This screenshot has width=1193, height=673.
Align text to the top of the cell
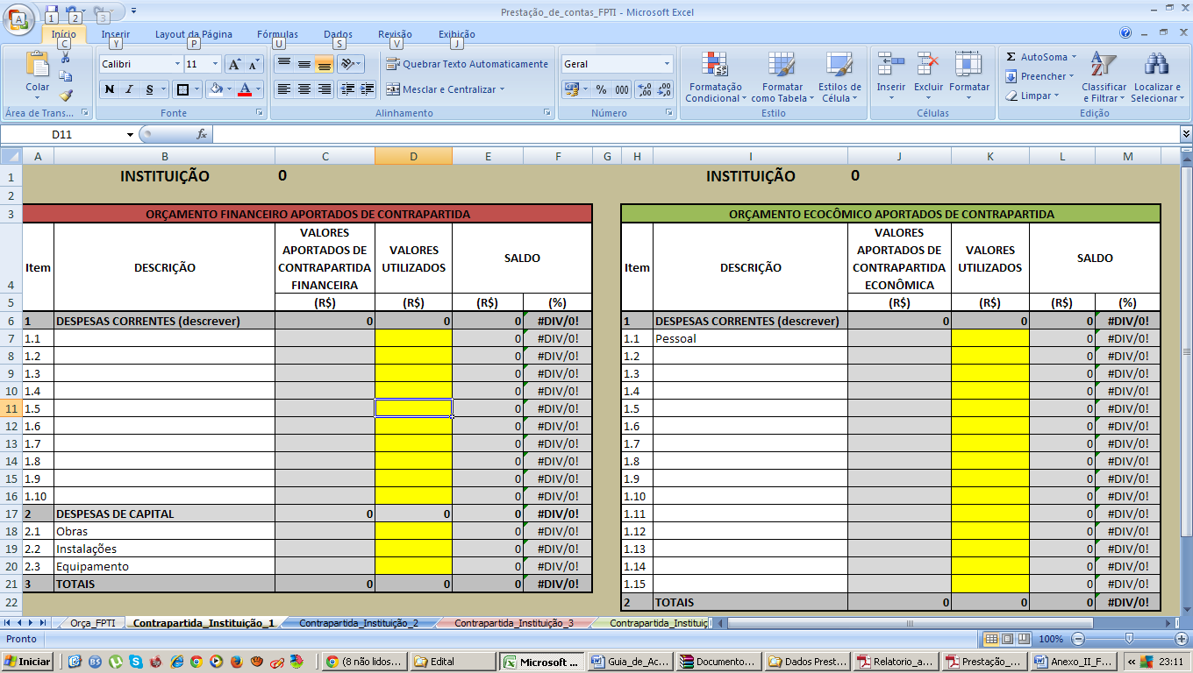pyautogui.click(x=284, y=64)
